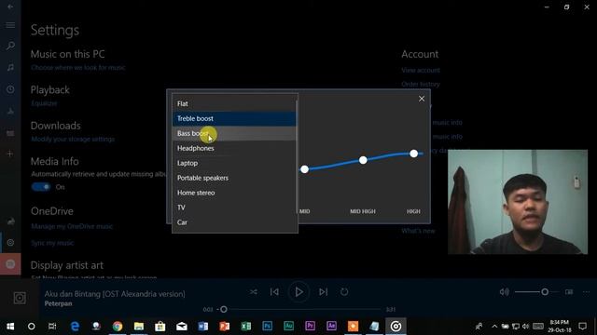Open PowerPoint from the taskbar

224,327
